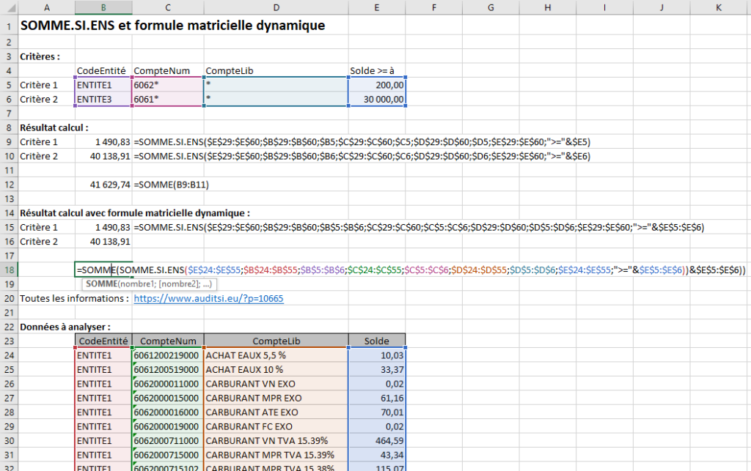Select row 12 header
The image size is (751, 471).
(9, 185)
